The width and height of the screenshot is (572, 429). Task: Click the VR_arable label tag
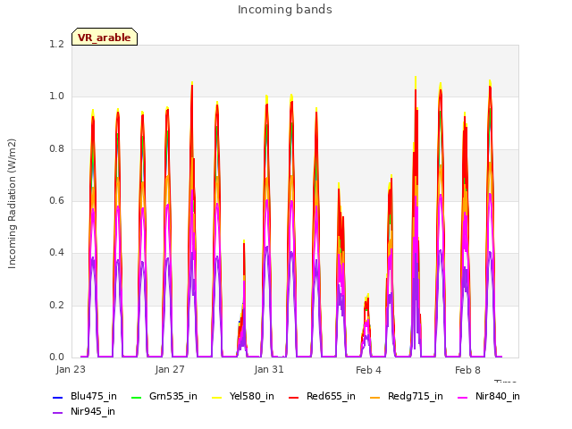pyautogui.click(x=105, y=37)
